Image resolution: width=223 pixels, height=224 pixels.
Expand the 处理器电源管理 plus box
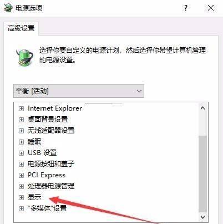point(21,186)
